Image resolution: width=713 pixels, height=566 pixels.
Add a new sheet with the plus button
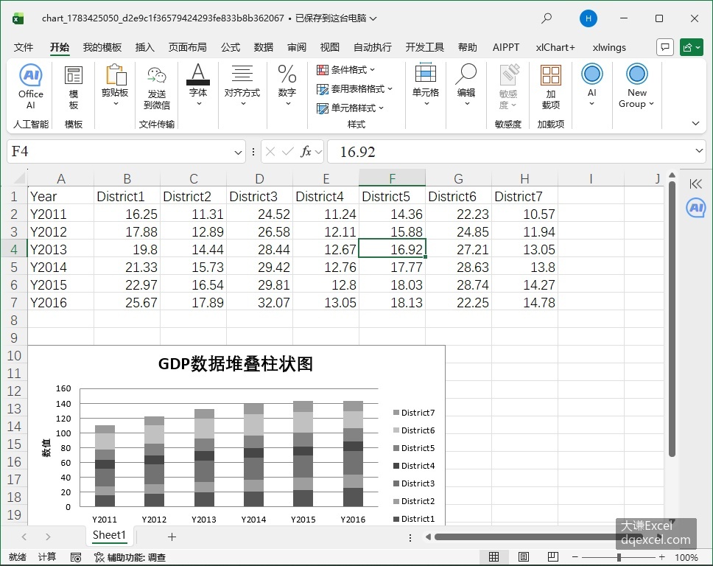(172, 537)
